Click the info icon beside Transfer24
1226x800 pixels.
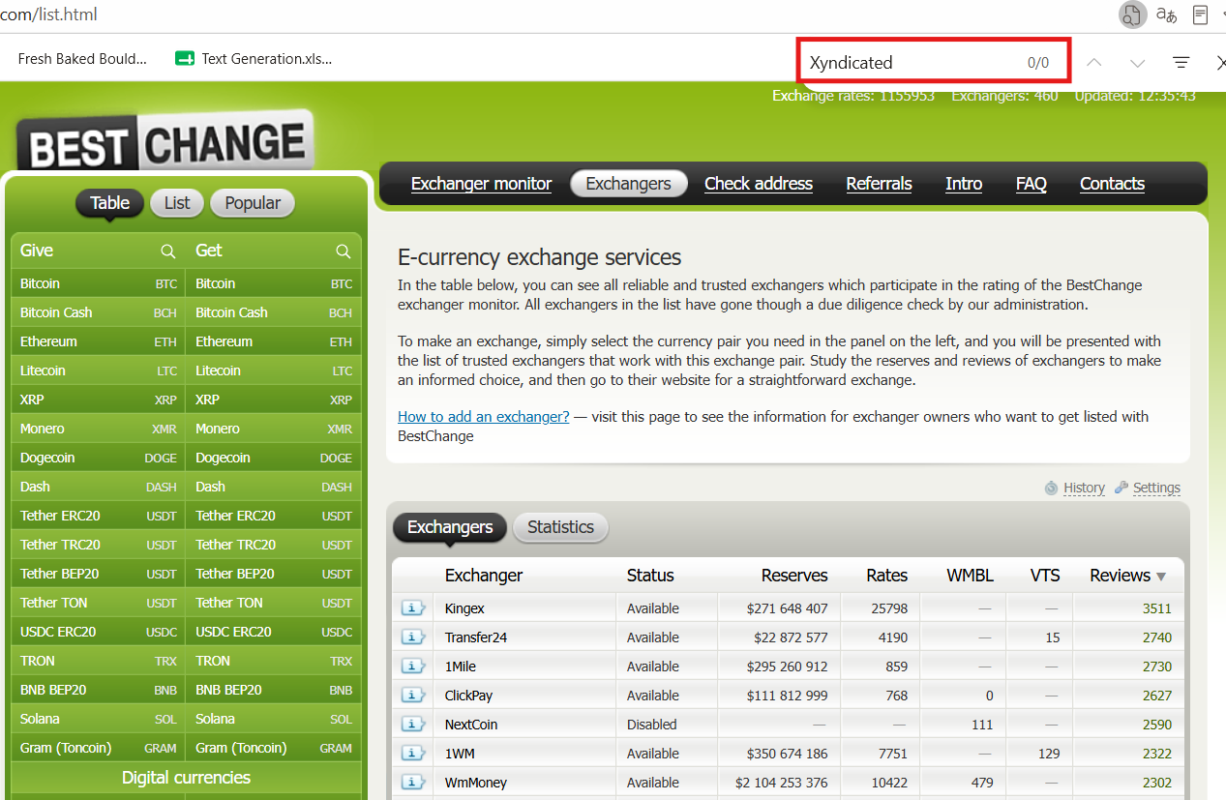[413, 637]
